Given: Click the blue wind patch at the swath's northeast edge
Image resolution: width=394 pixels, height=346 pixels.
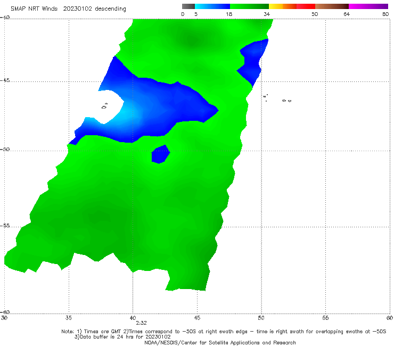Looking at the screenshot, I should 252,62.
